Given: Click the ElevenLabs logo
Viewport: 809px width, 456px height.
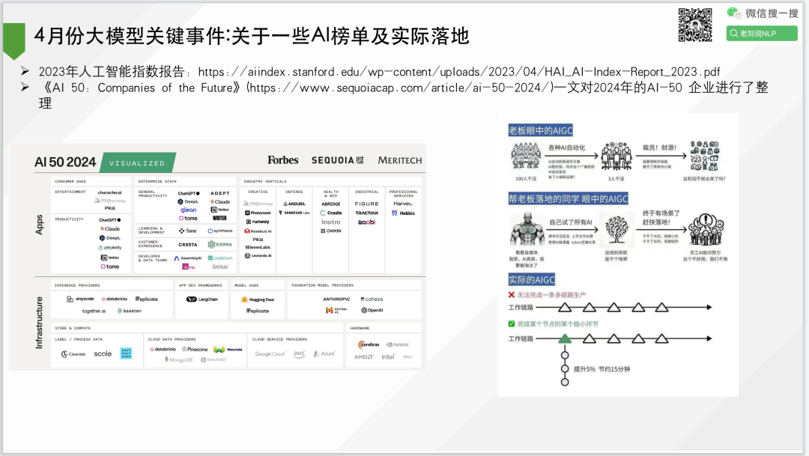Looking at the screenshot, I should (x=258, y=248).
